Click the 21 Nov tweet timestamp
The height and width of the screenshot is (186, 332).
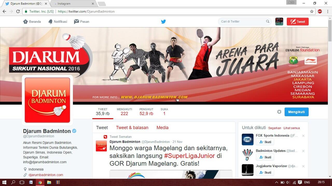pos(177,142)
